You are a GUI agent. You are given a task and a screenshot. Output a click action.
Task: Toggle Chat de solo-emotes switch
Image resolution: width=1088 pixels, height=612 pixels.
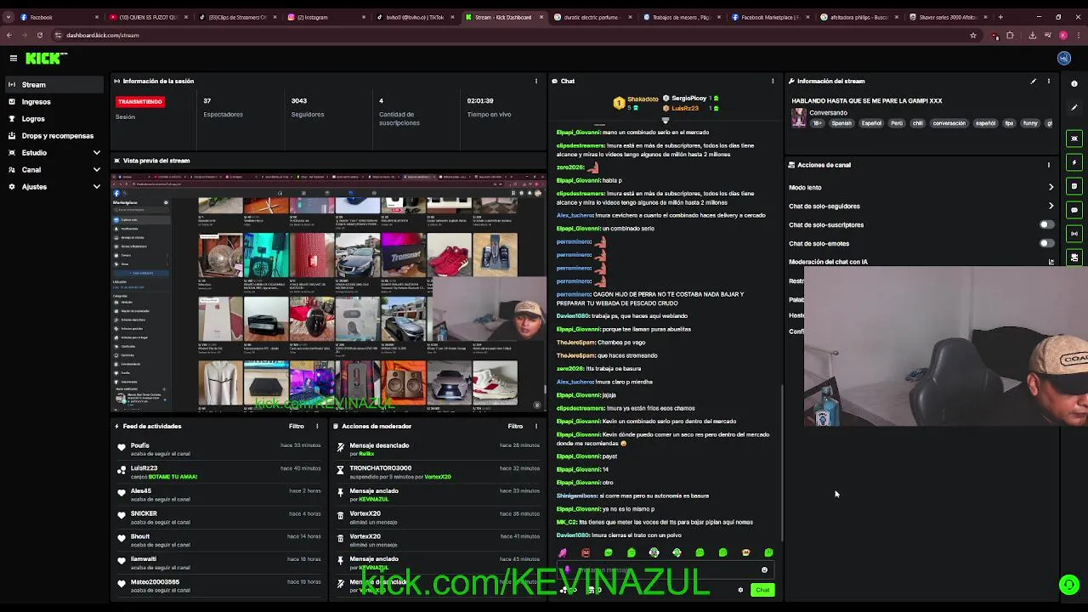(x=1047, y=243)
